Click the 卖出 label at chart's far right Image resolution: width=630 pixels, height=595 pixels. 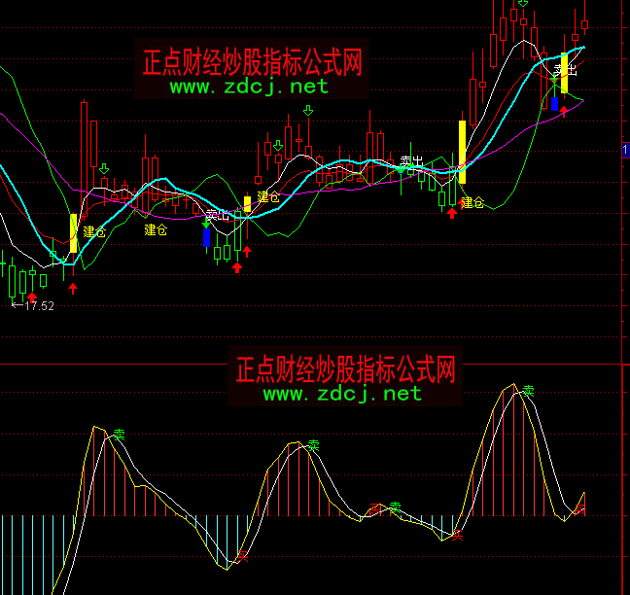tap(565, 70)
